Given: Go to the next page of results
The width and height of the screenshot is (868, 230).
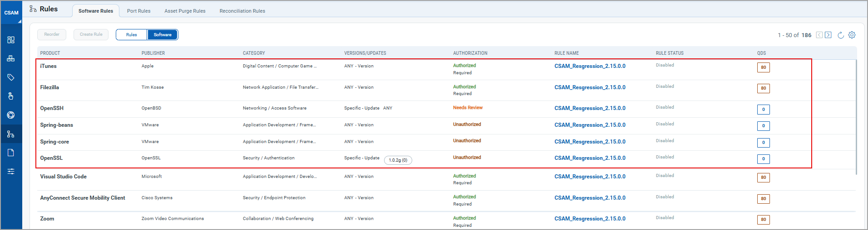Looking at the screenshot, I should [828, 35].
